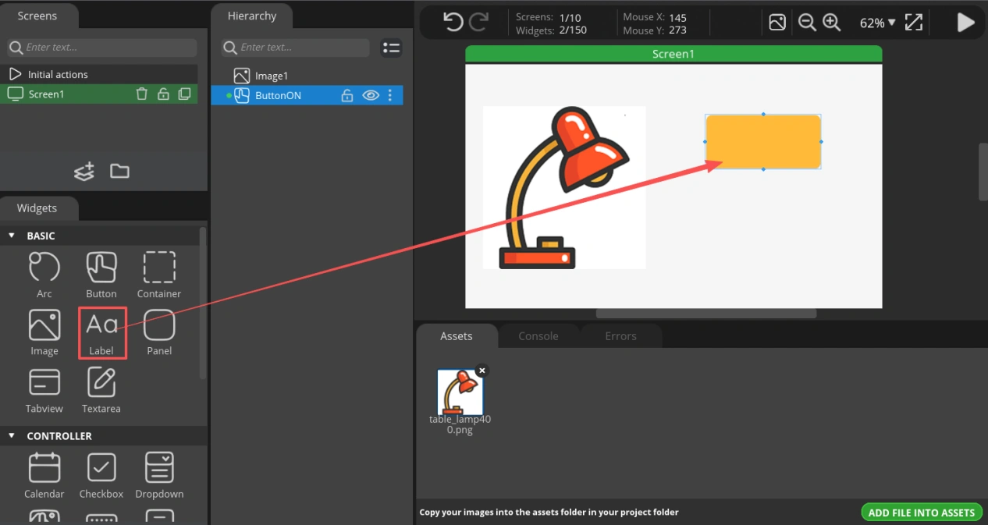
Task: Collapse the CONTROLLER widgets section
Action: tap(12, 436)
